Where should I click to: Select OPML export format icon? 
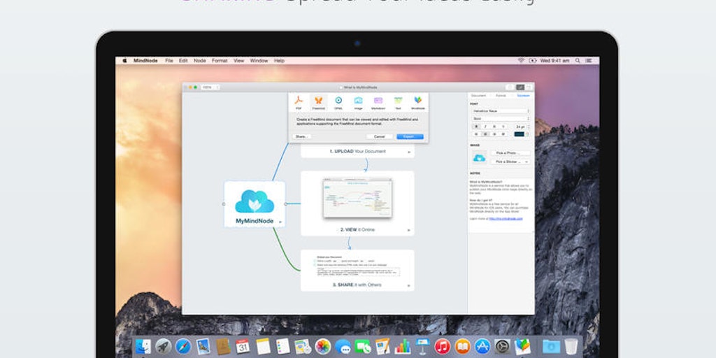(x=338, y=101)
